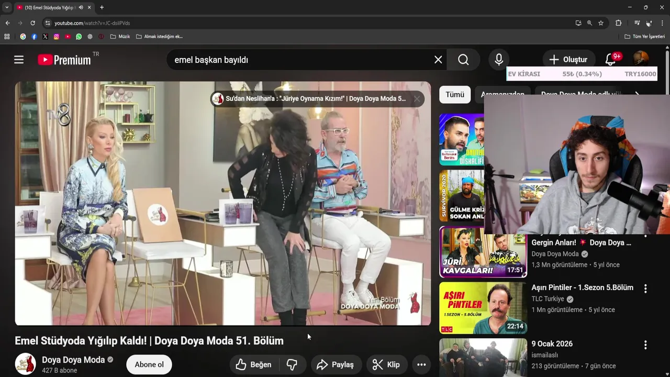The width and height of the screenshot is (670, 377).
Task: Open X (Twitter) bookmark
Action: click(45, 37)
